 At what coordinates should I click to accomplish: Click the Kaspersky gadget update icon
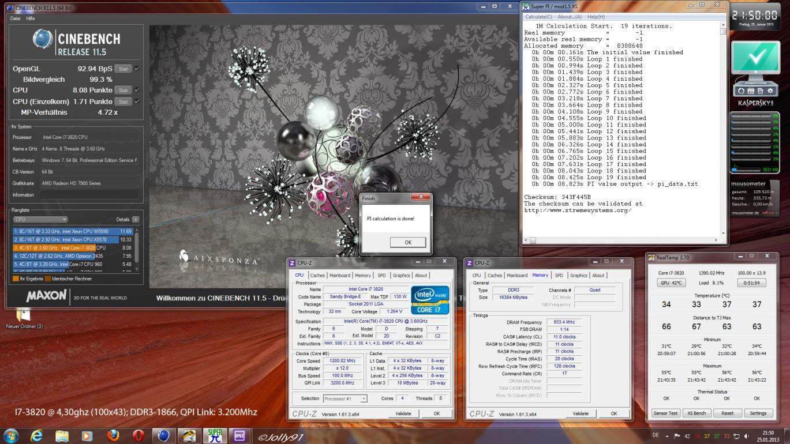click(742, 91)
